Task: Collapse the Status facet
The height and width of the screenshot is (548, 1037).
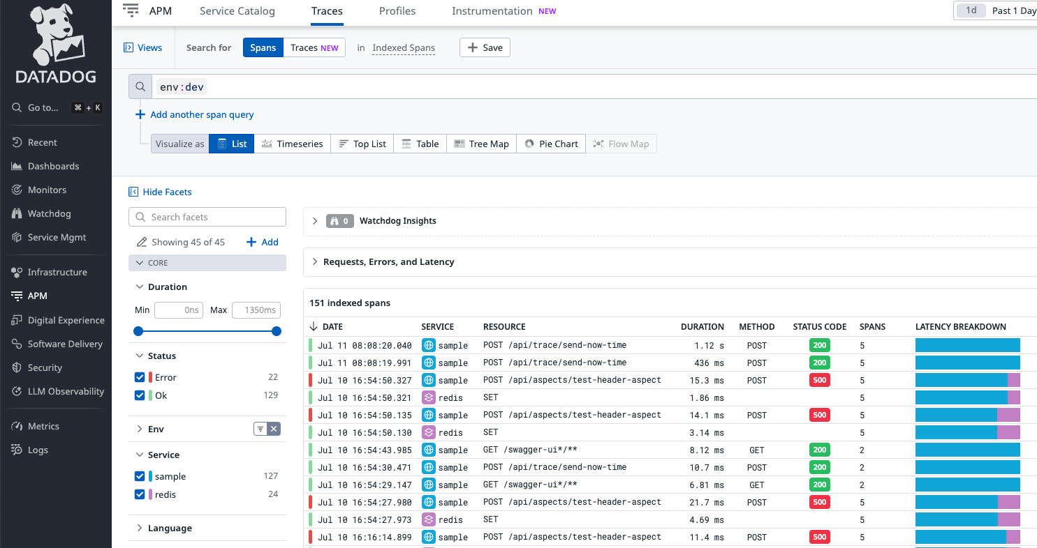Action: [139, 356]
